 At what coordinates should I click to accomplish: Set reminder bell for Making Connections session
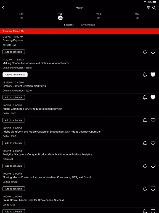point(145,75)
